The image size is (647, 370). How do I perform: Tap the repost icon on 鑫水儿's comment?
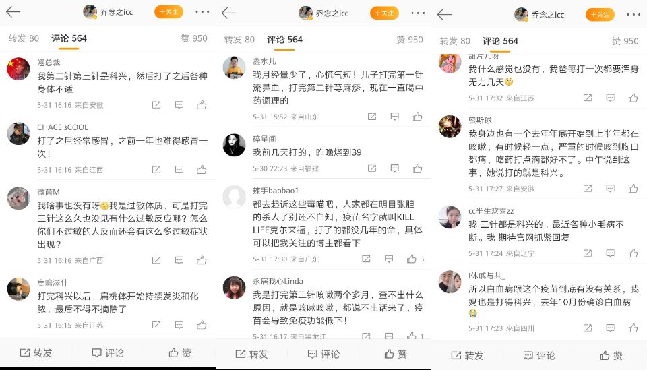[372, 117]
